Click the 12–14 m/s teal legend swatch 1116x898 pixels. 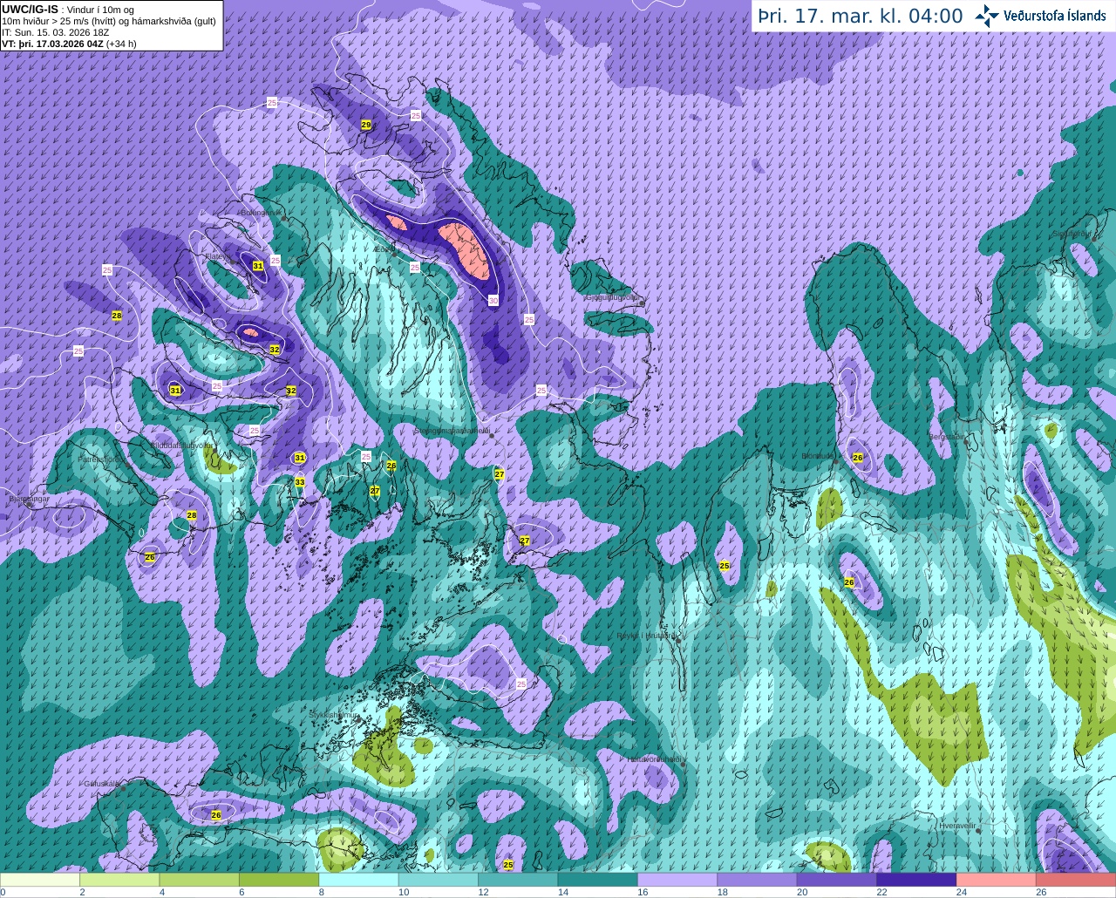point(518,880)
